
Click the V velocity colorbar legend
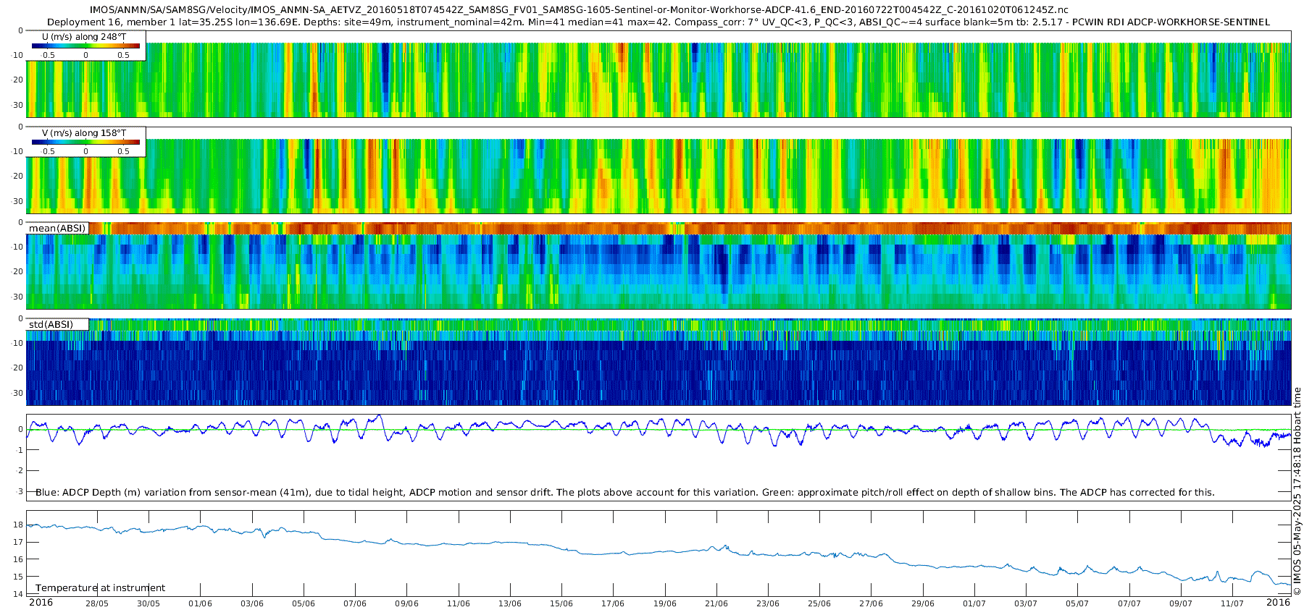86,142
